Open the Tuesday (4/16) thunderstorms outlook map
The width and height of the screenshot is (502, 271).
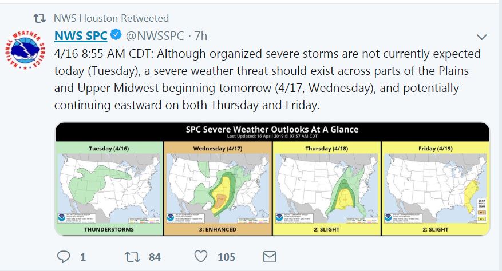click(109, 183)
